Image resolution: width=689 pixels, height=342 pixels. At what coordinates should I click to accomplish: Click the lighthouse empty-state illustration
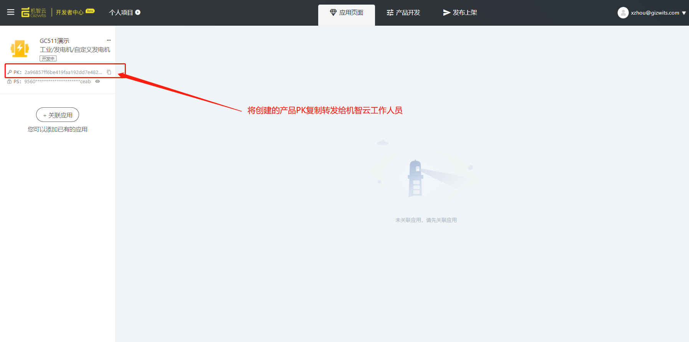tap(416, 178)
